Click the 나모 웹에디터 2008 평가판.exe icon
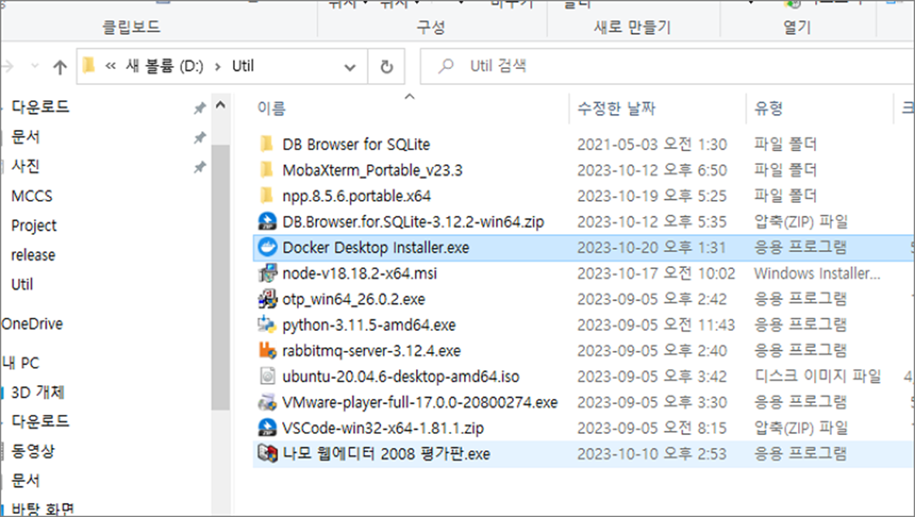Screen dimensions: 915x517 267,453
